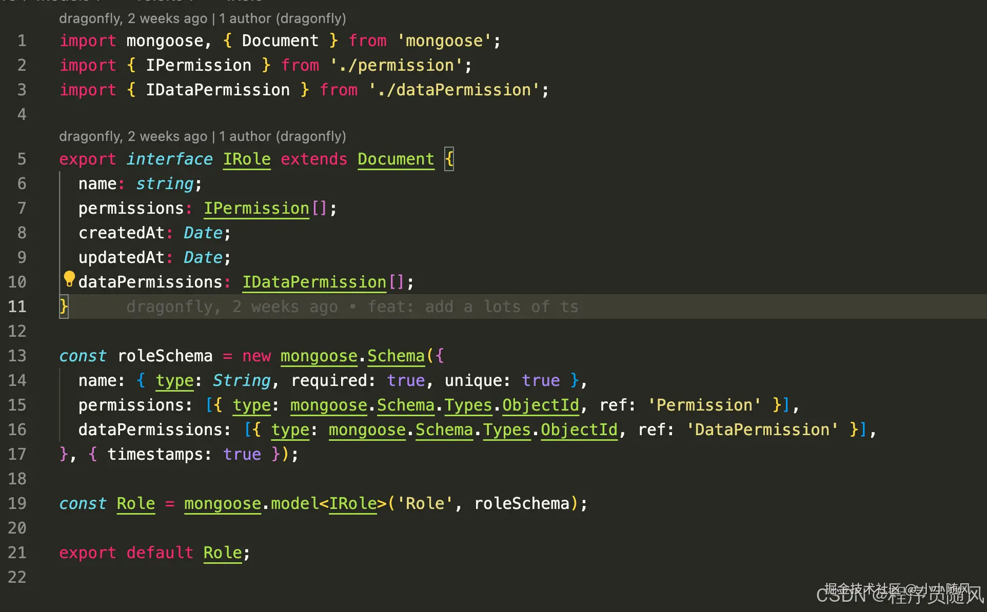Click the IRole interface name on line 5
Viewport: 987px width, 612px height.
click(x=246, y=159)
